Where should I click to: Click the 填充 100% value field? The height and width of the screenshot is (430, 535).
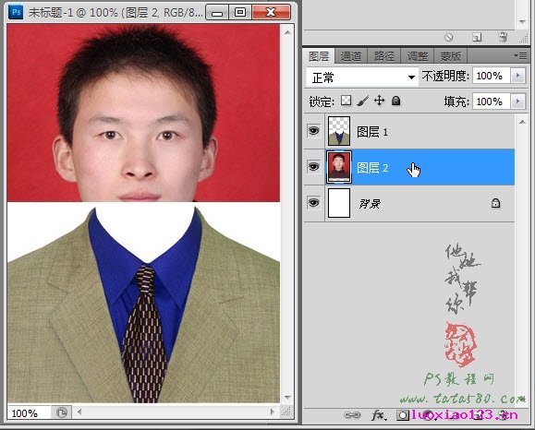[491, 102]
